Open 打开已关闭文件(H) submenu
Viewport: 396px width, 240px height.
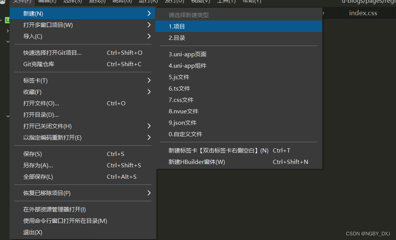pos(82,126)
